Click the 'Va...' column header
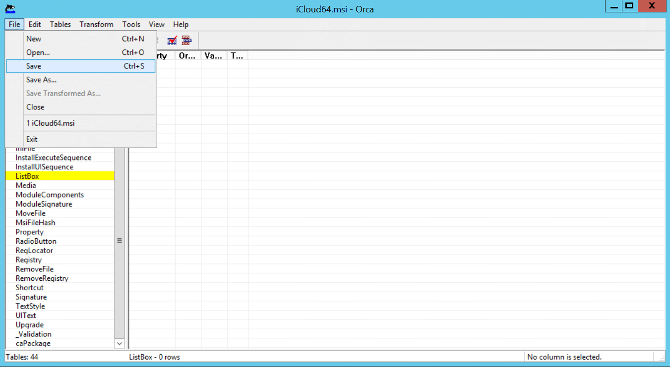The height and width of the screenshot is (367, 670). [x=214, y=55]
